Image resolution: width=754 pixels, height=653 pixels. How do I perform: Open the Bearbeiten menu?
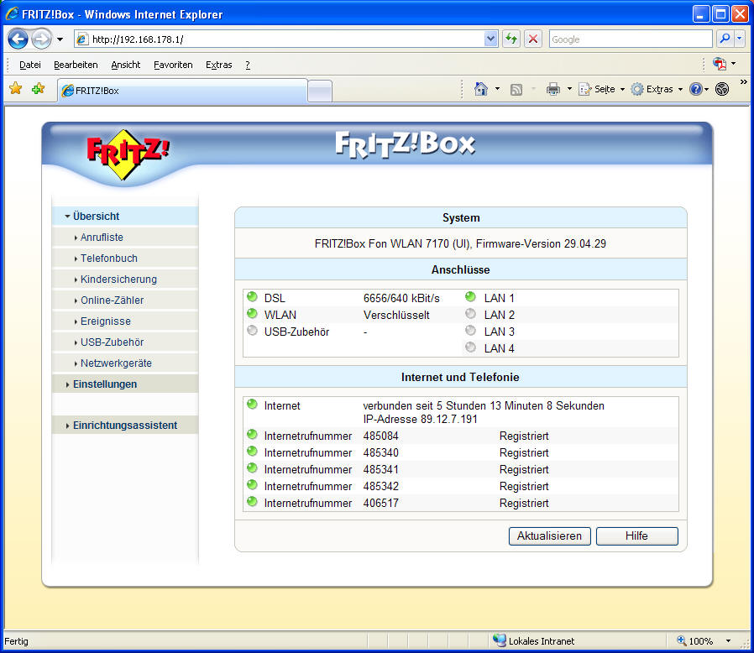click(x=76, y=65)
